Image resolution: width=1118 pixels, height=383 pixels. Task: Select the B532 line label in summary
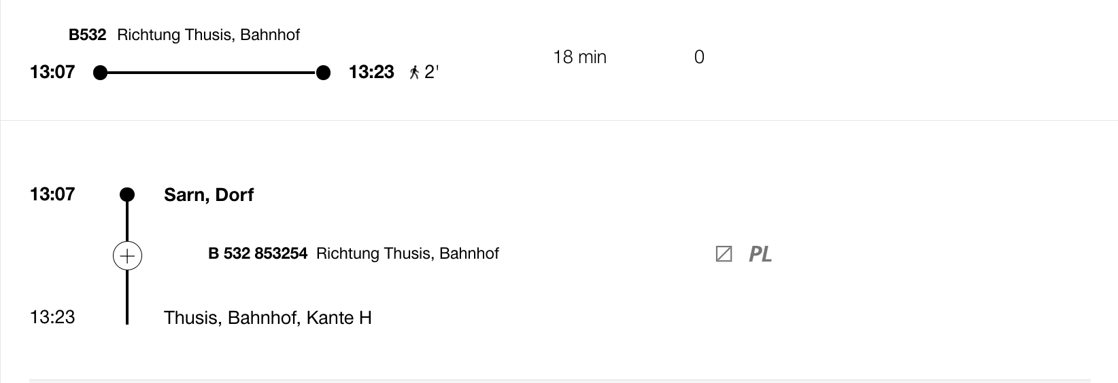tap(88, 35)
